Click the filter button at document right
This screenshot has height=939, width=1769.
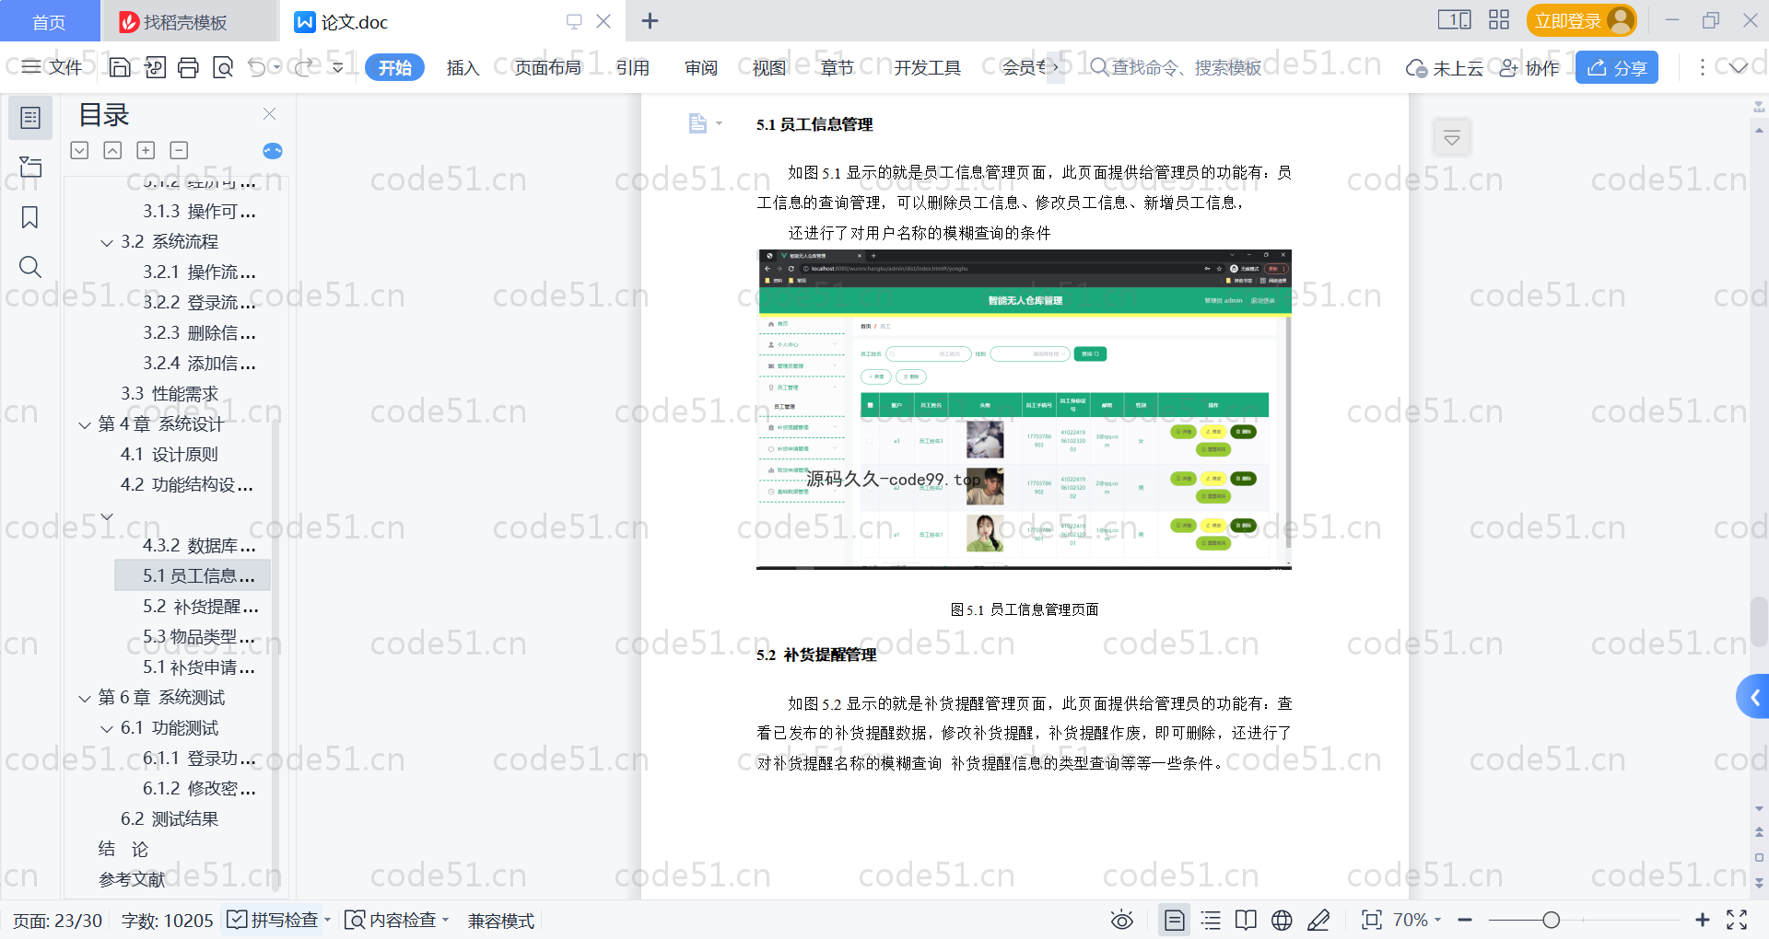1452,138
